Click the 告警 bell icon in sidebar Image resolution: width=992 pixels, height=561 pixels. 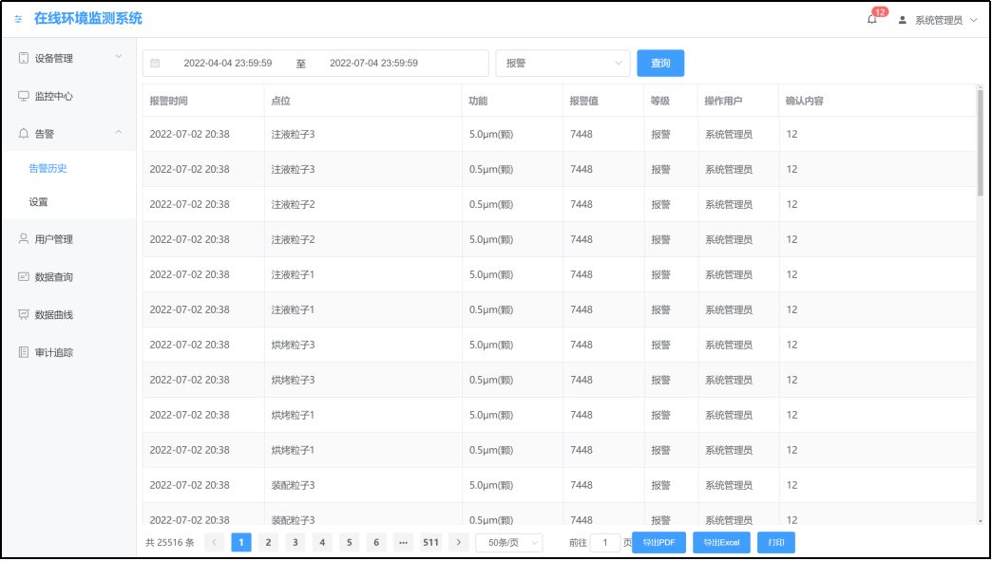coord(24,133)
